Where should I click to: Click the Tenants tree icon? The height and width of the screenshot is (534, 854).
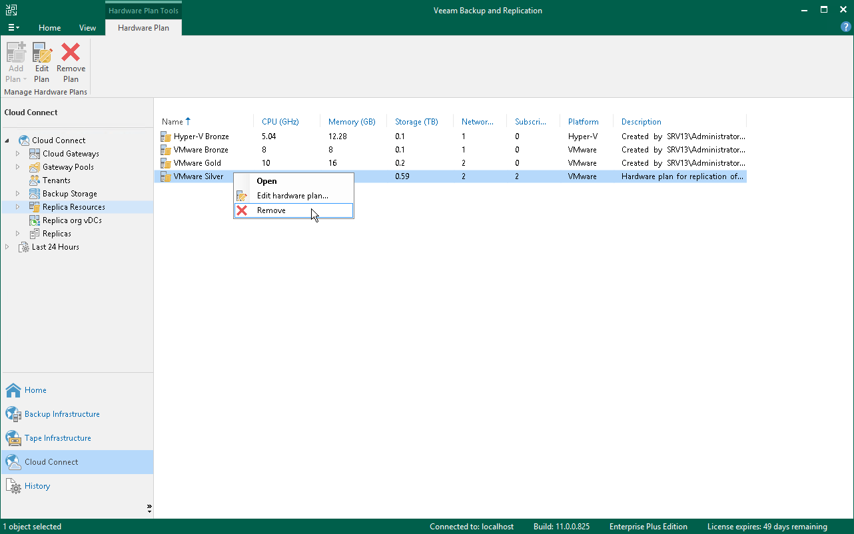[x=35, y=180]
